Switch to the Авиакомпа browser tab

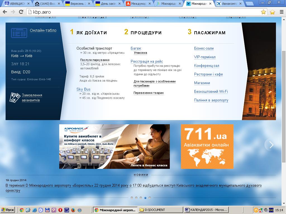229,4
